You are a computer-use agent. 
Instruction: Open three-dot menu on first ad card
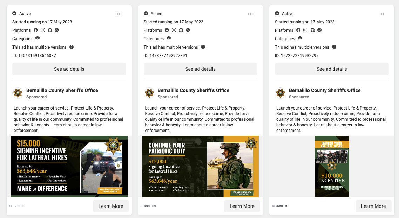pyautogui.click(x=119, y=14)
